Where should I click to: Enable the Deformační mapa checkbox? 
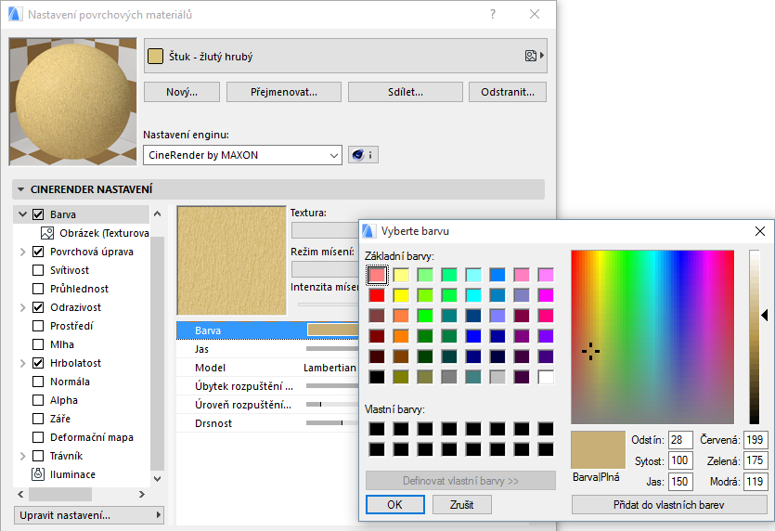pyautogui.click(x=38, y=437)
